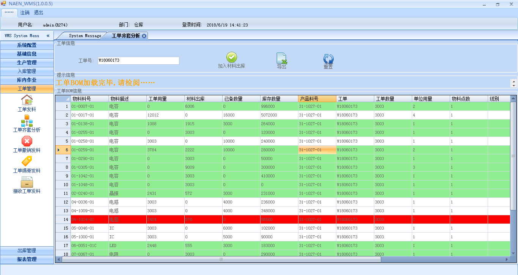Expand the 基础信息 menu section

pyautogui.click(x=27, y=54)
